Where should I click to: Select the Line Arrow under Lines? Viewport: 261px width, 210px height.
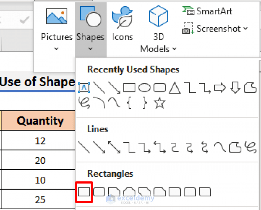[99, 147]
